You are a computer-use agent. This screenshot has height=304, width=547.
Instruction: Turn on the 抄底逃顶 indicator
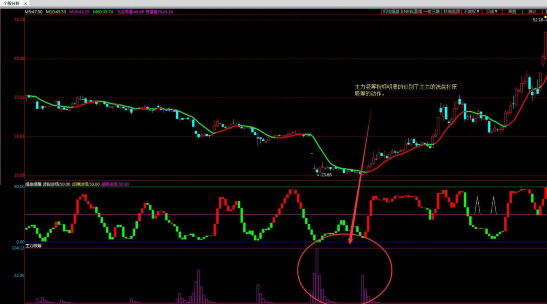(x=452, y=12)
